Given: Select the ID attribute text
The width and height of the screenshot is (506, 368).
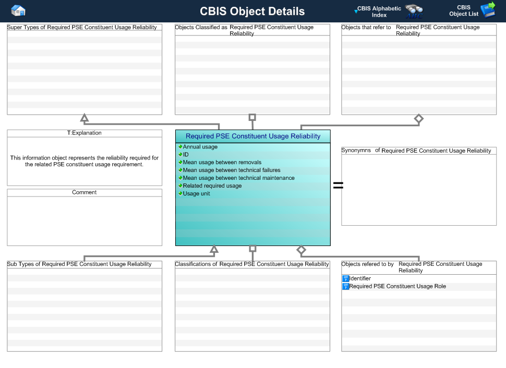Looking at the screenshot, I should click(186, 154).
